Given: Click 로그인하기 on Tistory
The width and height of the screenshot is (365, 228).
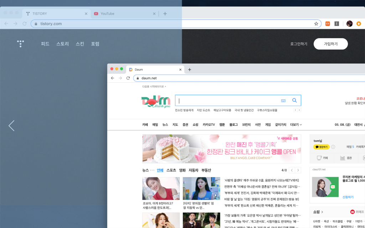Looking at the screenshot, I should click(x=299, y=44).
